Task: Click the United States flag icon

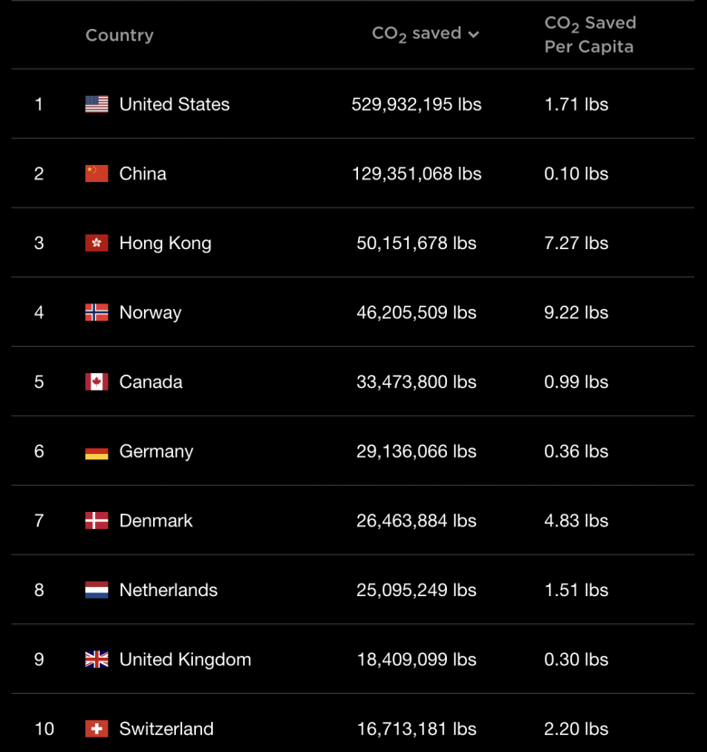Action: tap(96, 104)
